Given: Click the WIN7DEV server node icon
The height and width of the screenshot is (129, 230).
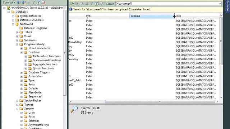Looking at the screenshot, I should 9,8.
